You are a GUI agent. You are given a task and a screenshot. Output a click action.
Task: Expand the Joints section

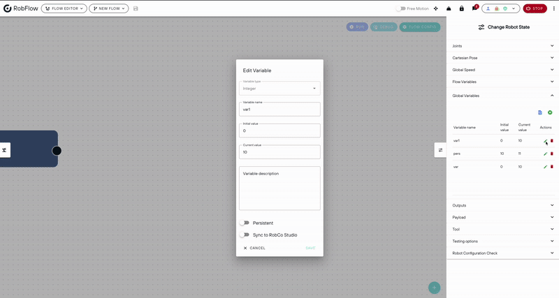click(502, 46)
